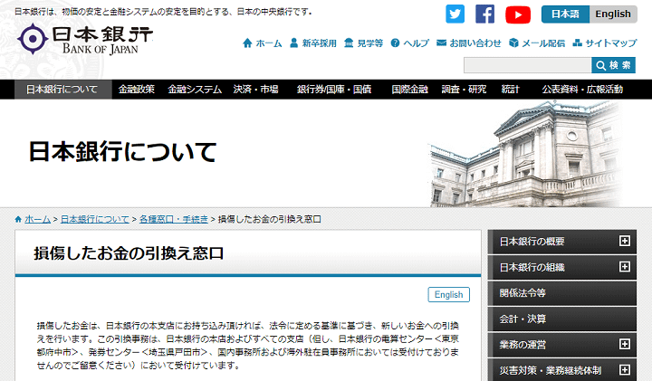Click the サイトマップ sitemap icon

577,43
